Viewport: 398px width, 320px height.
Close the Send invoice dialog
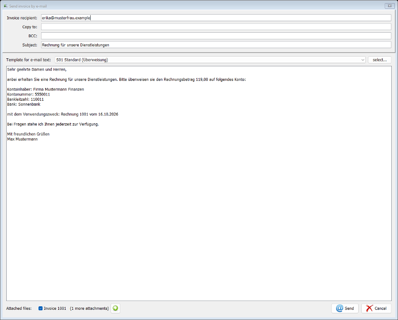(x=390, y=6)
